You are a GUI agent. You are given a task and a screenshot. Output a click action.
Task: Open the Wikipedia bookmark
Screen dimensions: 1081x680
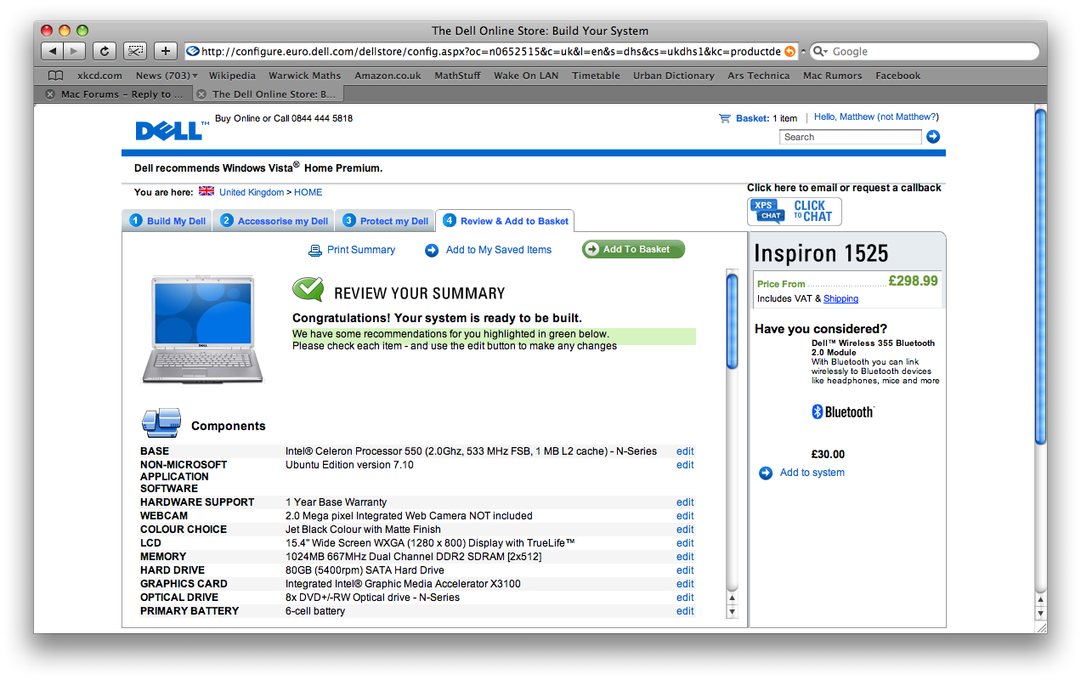tap(232, 76)
